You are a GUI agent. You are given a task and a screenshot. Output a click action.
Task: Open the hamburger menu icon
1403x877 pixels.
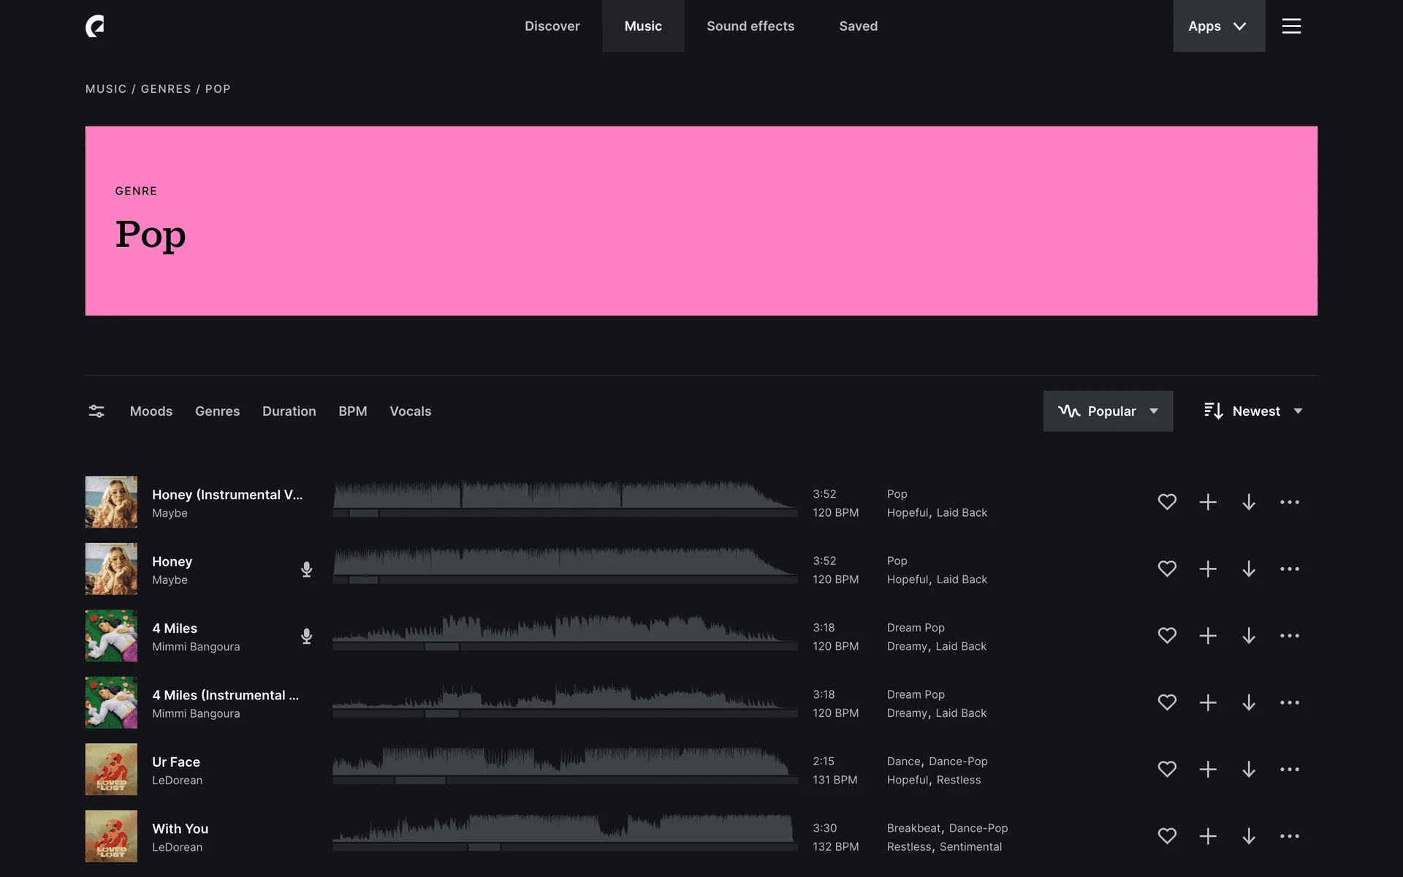click(1291, 26)
